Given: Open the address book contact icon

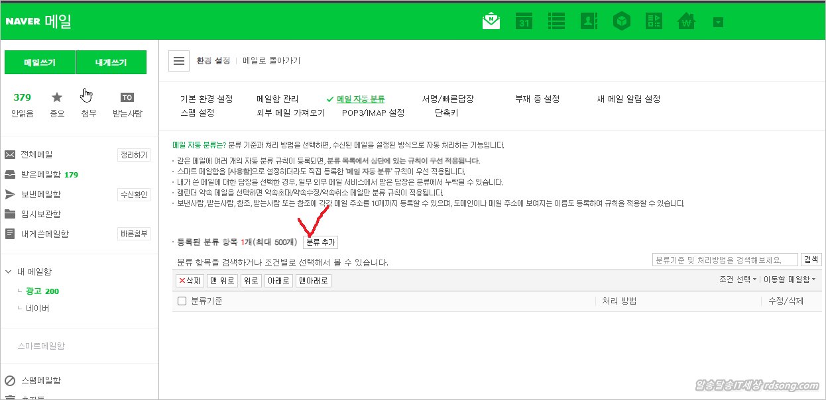Looking at the screenshot, I should point(589,21).
